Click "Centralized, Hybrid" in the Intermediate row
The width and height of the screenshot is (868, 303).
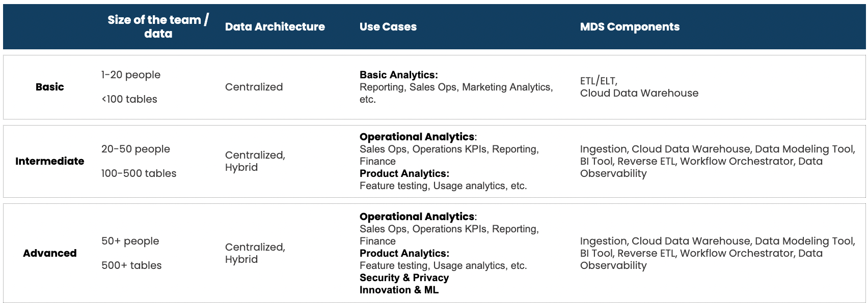255,161
